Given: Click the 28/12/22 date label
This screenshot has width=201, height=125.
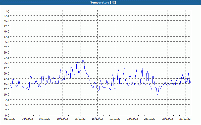Looking at the screenshot, I should (x=167, y=119).
